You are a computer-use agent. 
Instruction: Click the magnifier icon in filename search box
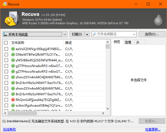click(95, 34)
